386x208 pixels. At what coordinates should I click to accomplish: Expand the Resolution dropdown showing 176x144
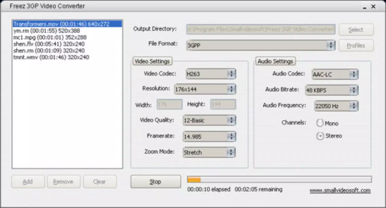pyautogui.click(x=205, y=89)
